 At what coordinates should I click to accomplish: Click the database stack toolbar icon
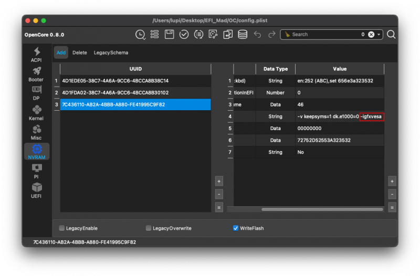coord(243,35)
